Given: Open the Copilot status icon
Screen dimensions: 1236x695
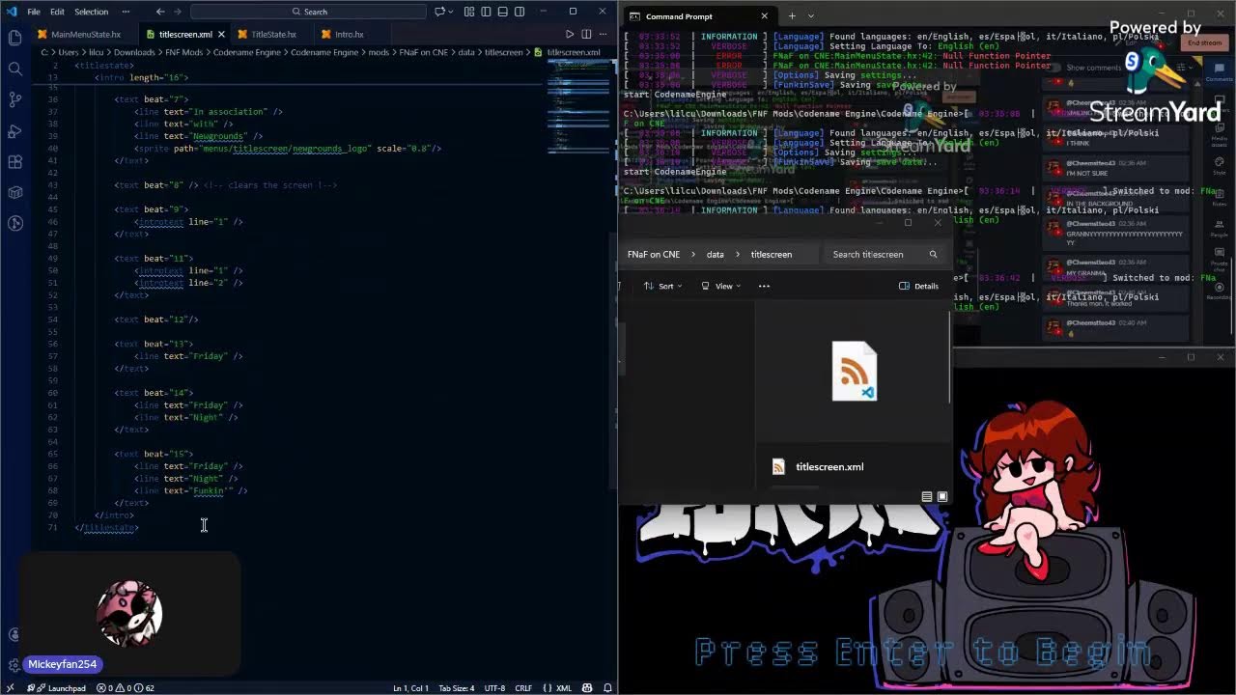Looking at the screenshot, I should point(589,688).
